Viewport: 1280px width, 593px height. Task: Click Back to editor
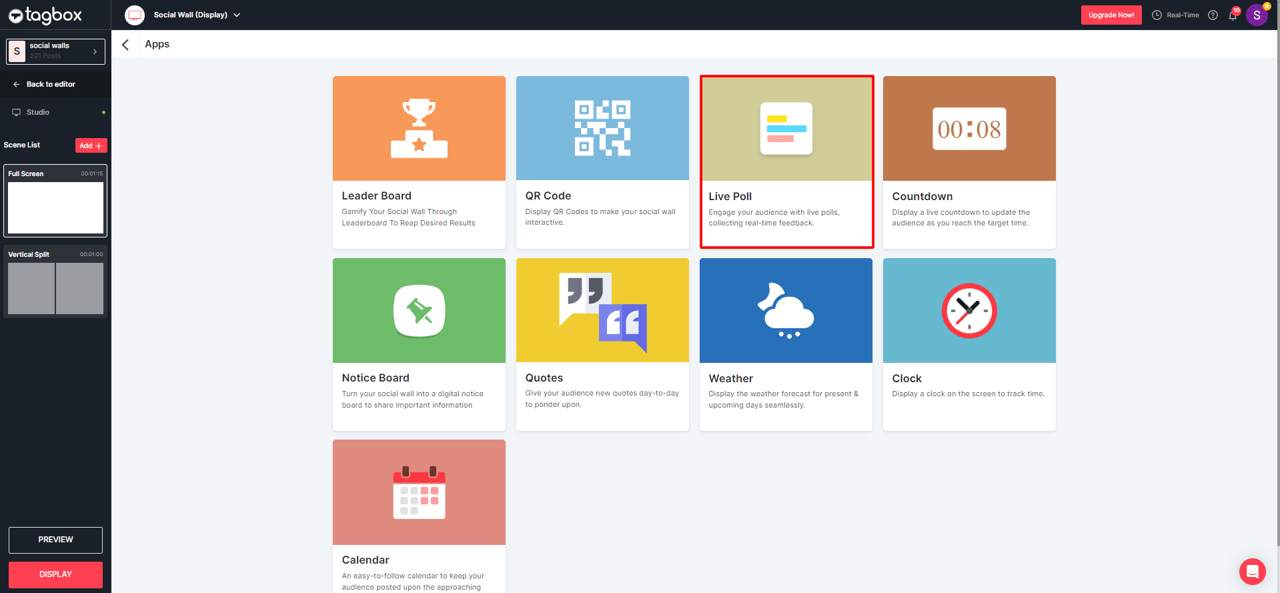tap(51, 84)
